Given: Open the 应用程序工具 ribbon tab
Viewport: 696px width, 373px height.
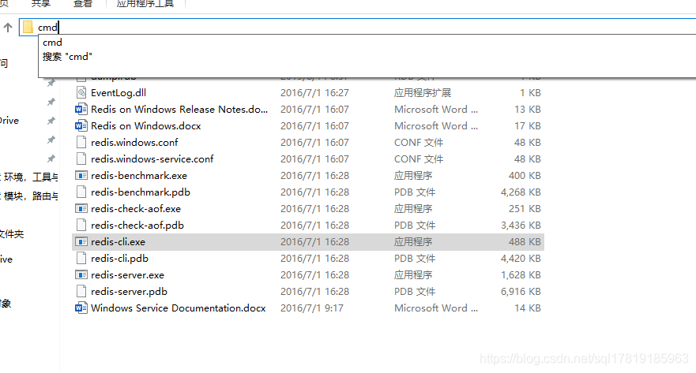Looking at the screenshot, I should click(145, 4).
